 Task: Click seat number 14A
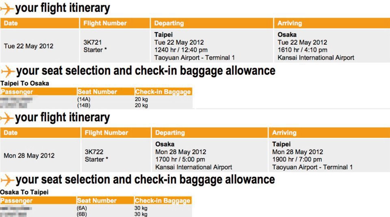pyautogui.click(x=83, y=99)
